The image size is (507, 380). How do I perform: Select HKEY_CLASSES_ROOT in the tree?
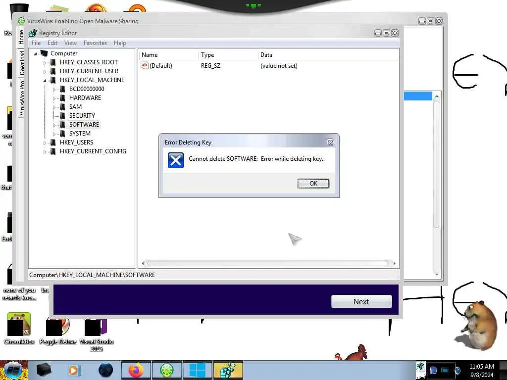point(89,62)
